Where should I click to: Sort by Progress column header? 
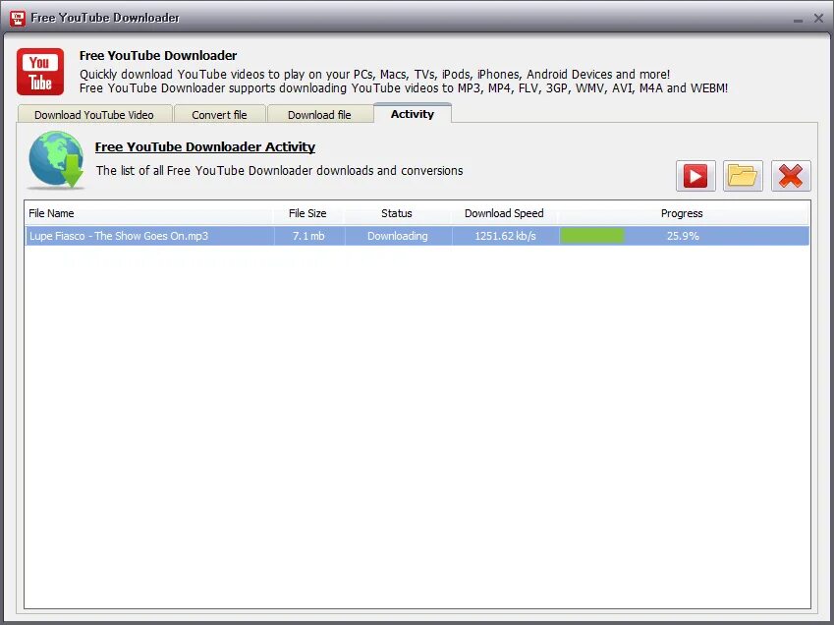[682, 213]
